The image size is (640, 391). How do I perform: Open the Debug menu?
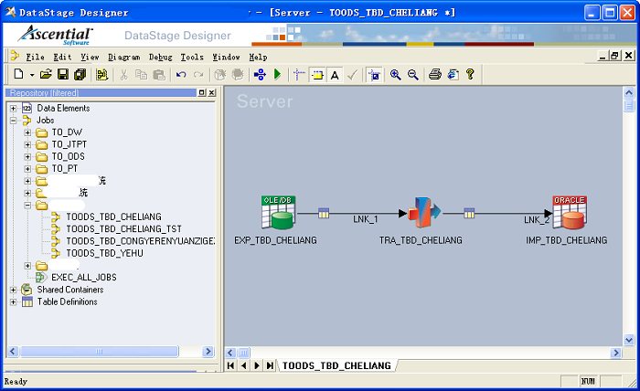[160, 57]
